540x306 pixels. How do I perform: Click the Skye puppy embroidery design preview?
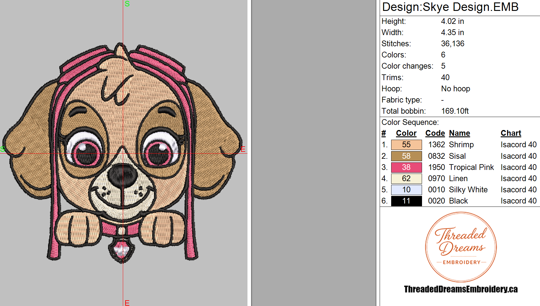pyautogui.click(x=123, y=153)
